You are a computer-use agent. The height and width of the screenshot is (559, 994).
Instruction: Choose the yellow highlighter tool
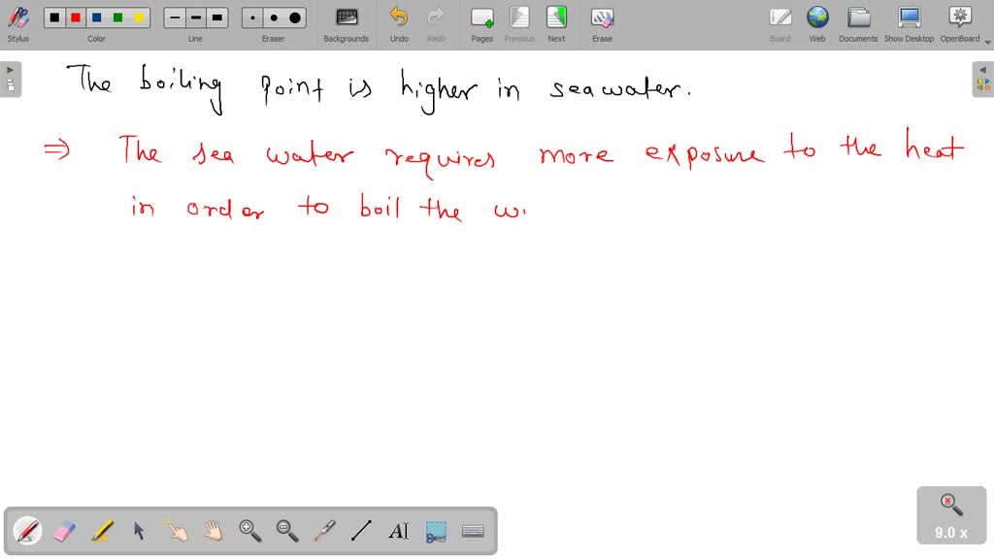click(x=102, y=531)
